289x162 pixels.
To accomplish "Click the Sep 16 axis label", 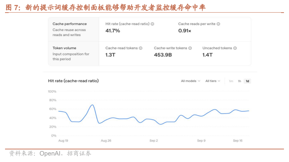I will click(x=237, y=141).
